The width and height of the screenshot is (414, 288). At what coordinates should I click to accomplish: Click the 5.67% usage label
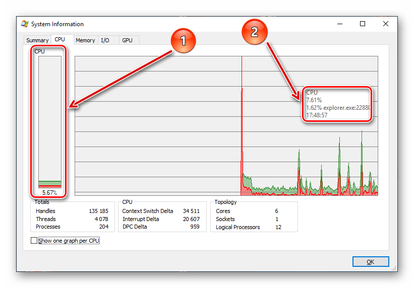pyautogui.click(x=49, y=192)
